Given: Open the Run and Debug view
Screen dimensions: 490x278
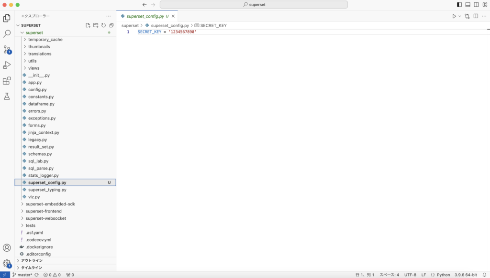Looking at the screenshot, I should click(7, 65).
